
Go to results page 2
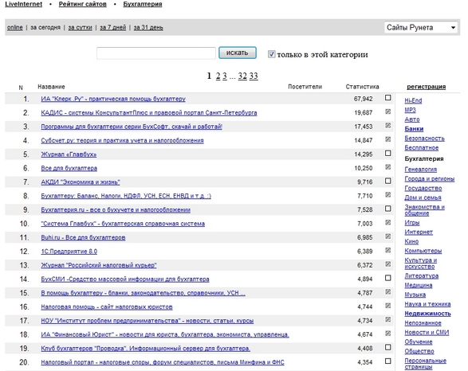tap(218, 76)
